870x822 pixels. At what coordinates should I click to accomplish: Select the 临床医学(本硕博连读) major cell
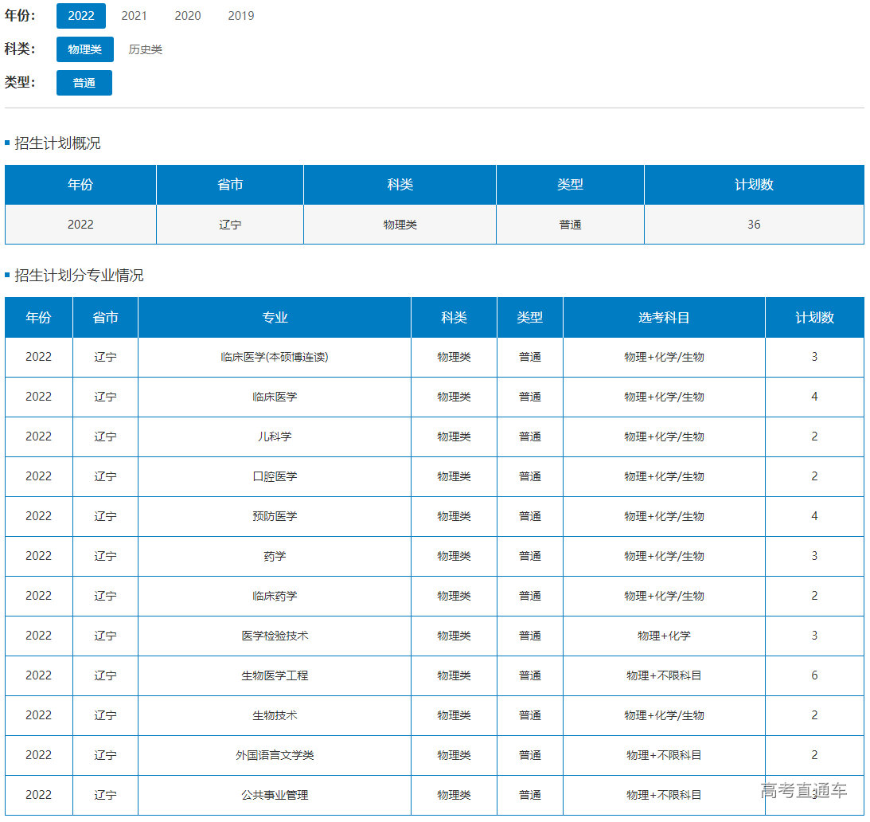[275, 357]
